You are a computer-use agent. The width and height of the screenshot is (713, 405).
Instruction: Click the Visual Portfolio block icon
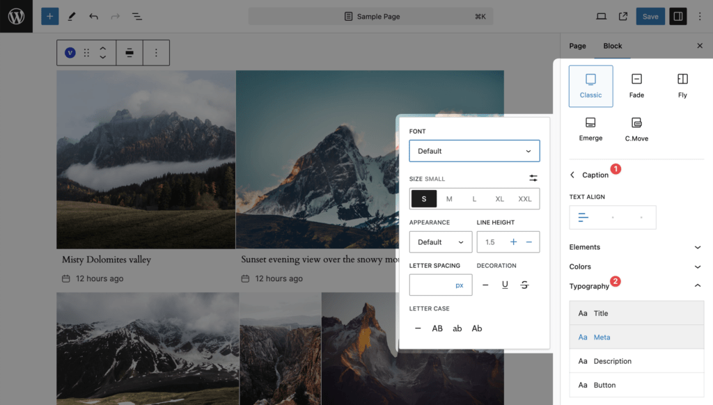pyautogui.click(x=70, y=53)
